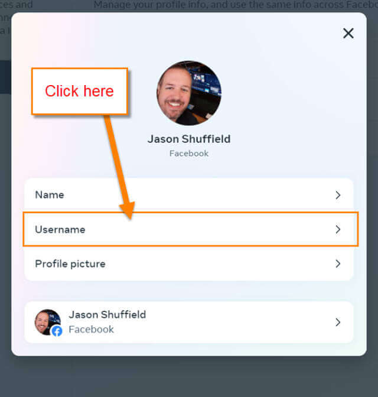Click the Facebook text in the account card
Viewport: 378px width, 397px height.
pos(91,330)
